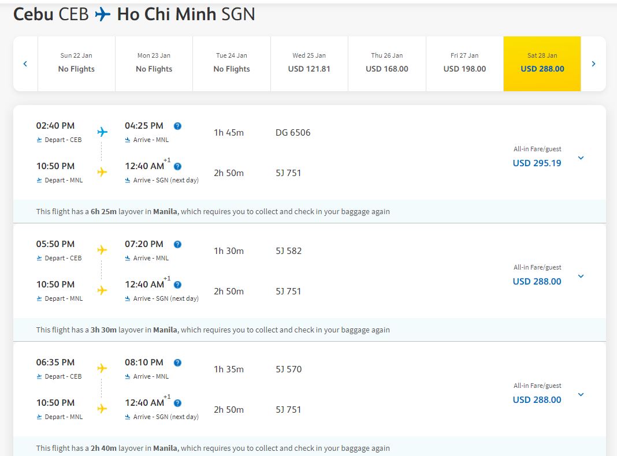Select the Thu 26 Jan date tab
The height and width of the screenshot is (456, 617).
[386, 63]
